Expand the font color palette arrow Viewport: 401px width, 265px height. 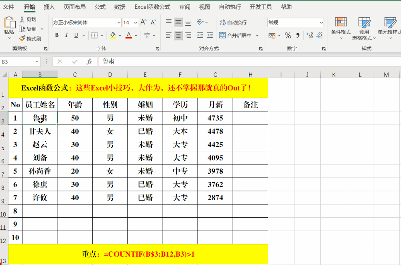(x=136, y=35)
